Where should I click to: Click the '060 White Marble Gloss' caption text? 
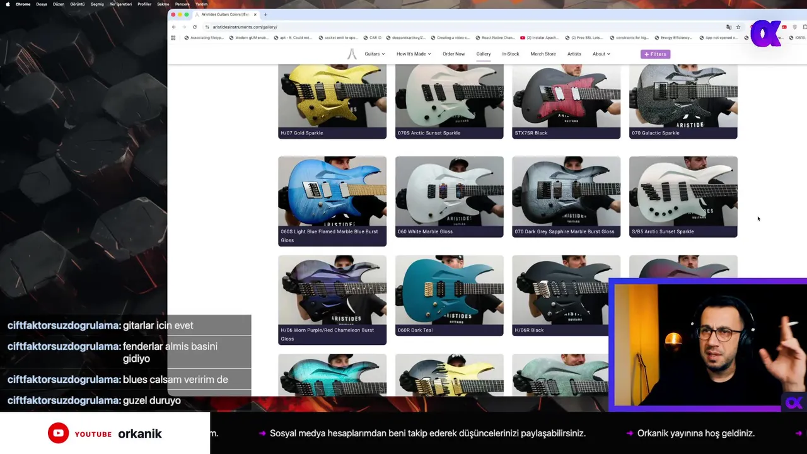425,231
